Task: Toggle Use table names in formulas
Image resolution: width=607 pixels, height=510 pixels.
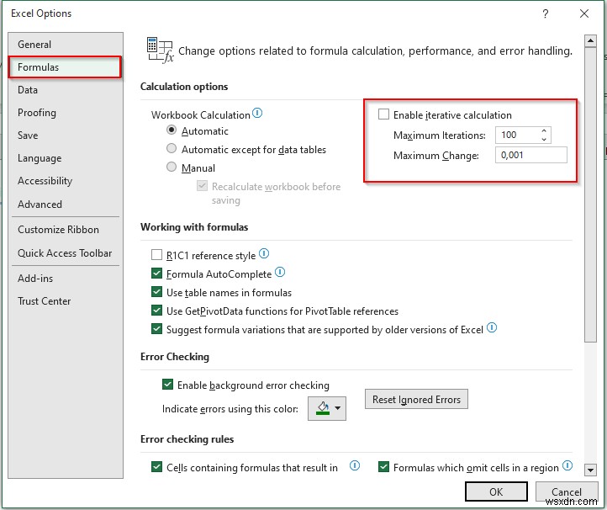Action: coord(156,292)
